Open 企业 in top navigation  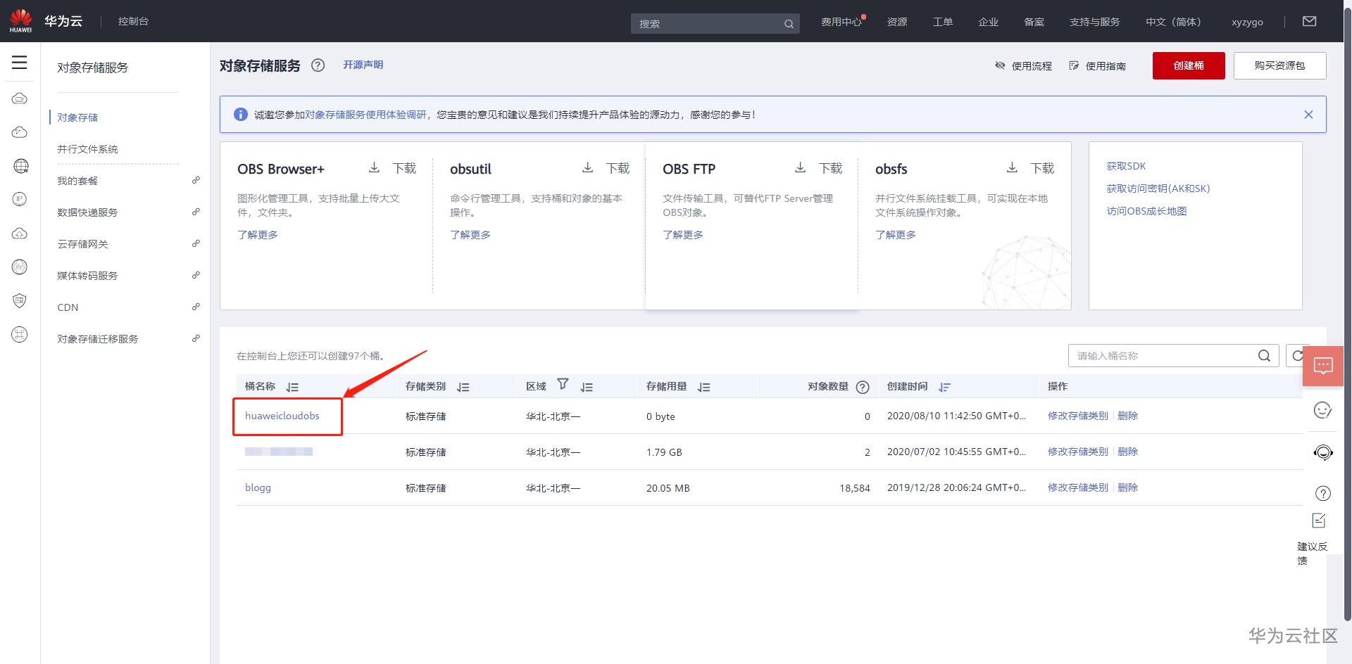[989, 22]
